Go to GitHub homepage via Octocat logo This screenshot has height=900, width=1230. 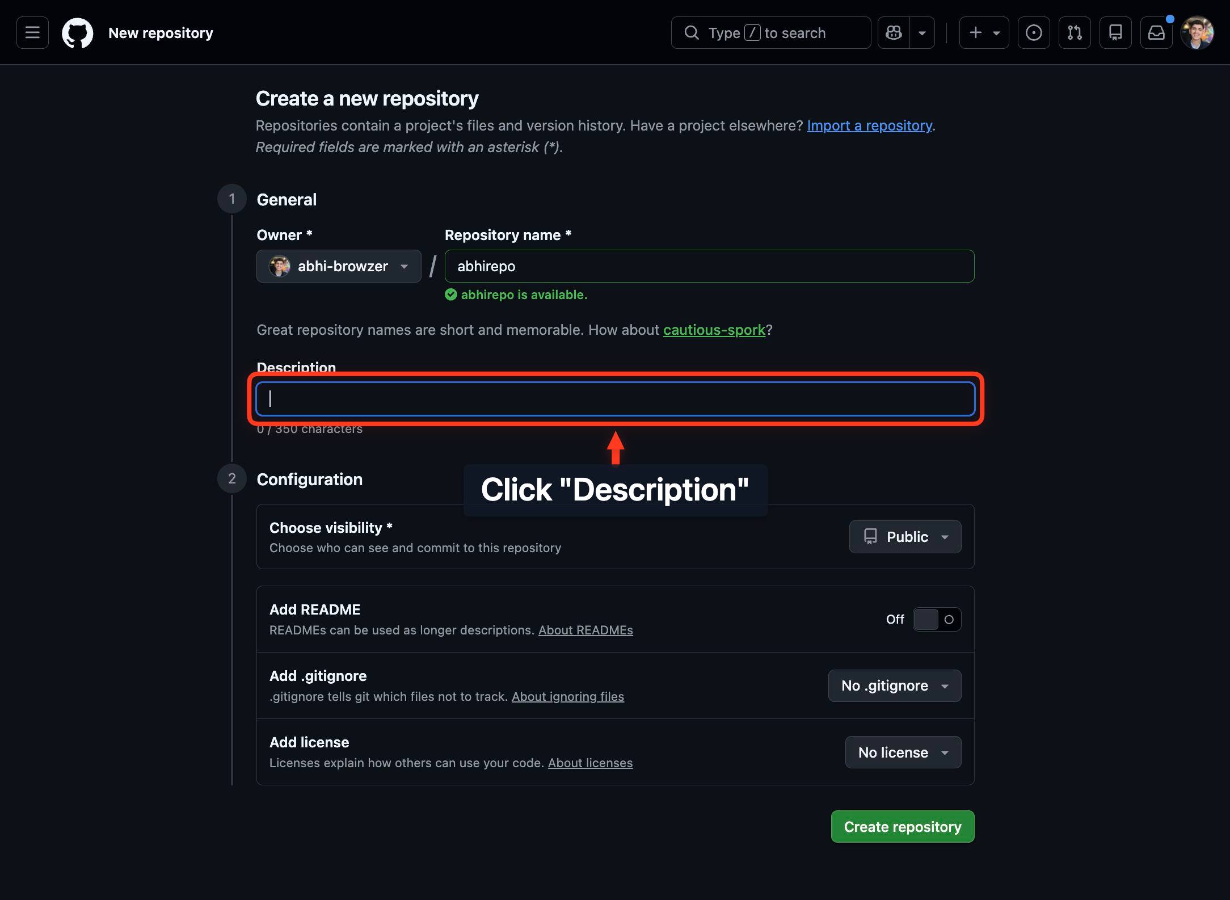(x=78, y=33)
